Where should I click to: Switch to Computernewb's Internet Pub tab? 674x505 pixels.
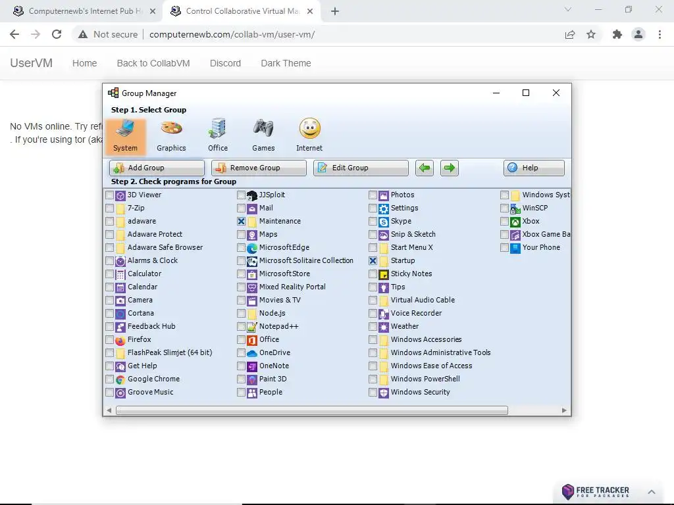point(85,11)
